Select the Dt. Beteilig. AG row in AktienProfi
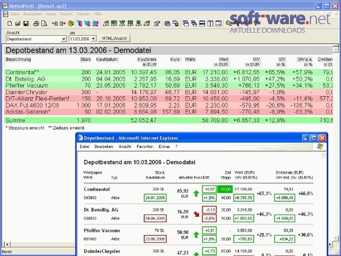This screenshot has height=256, width=341. [169, 79]
